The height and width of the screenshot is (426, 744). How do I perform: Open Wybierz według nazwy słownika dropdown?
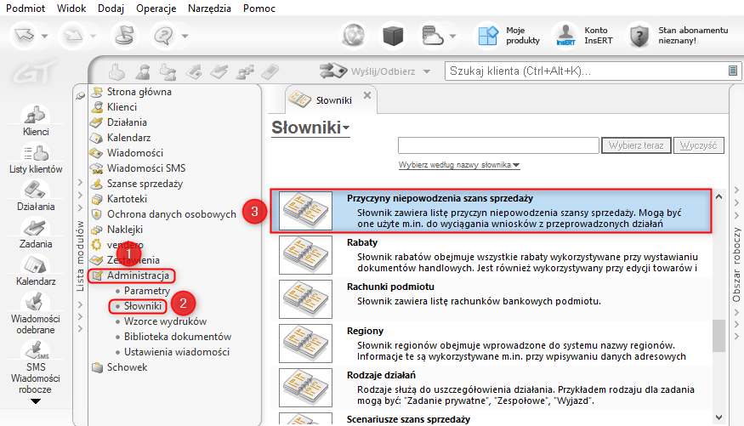(x=459, y=165)
